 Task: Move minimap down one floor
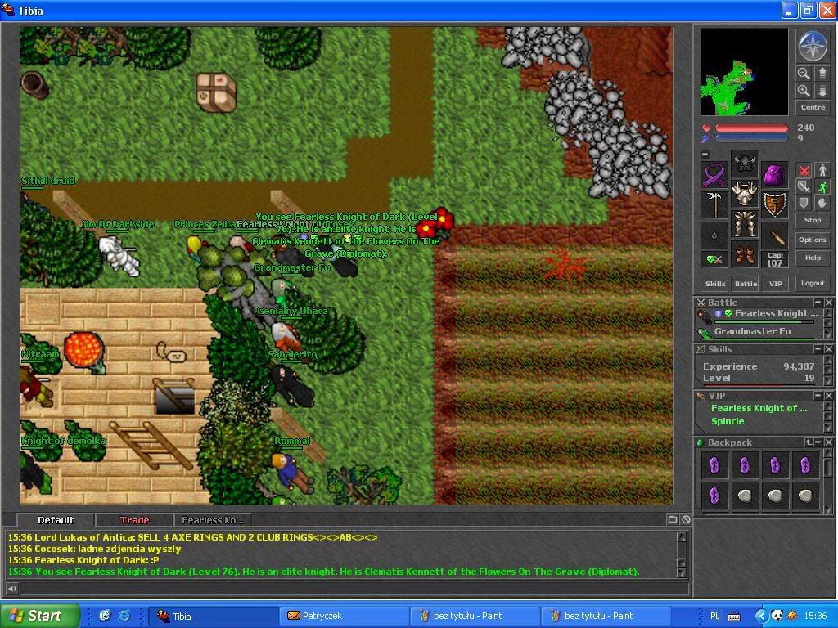[822, 90]
